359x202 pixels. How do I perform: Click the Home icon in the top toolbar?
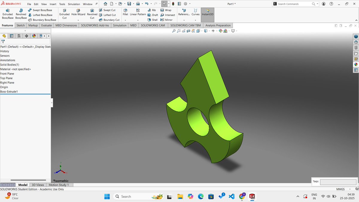tap(105, 4)
